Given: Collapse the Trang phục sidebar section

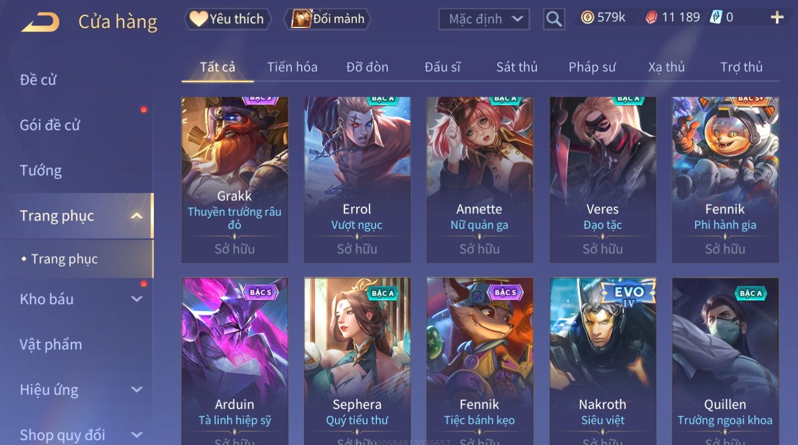Looking at the screenshot, I should click(x=137, y=216).
